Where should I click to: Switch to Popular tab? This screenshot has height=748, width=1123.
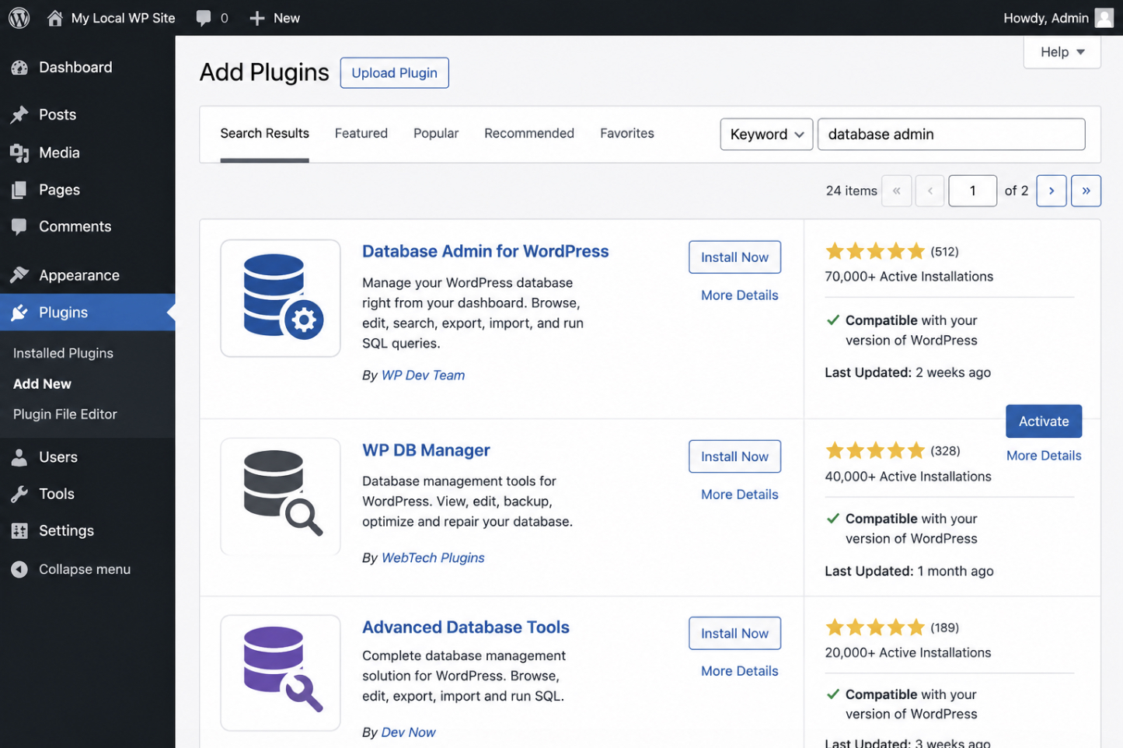pos(436,133)
